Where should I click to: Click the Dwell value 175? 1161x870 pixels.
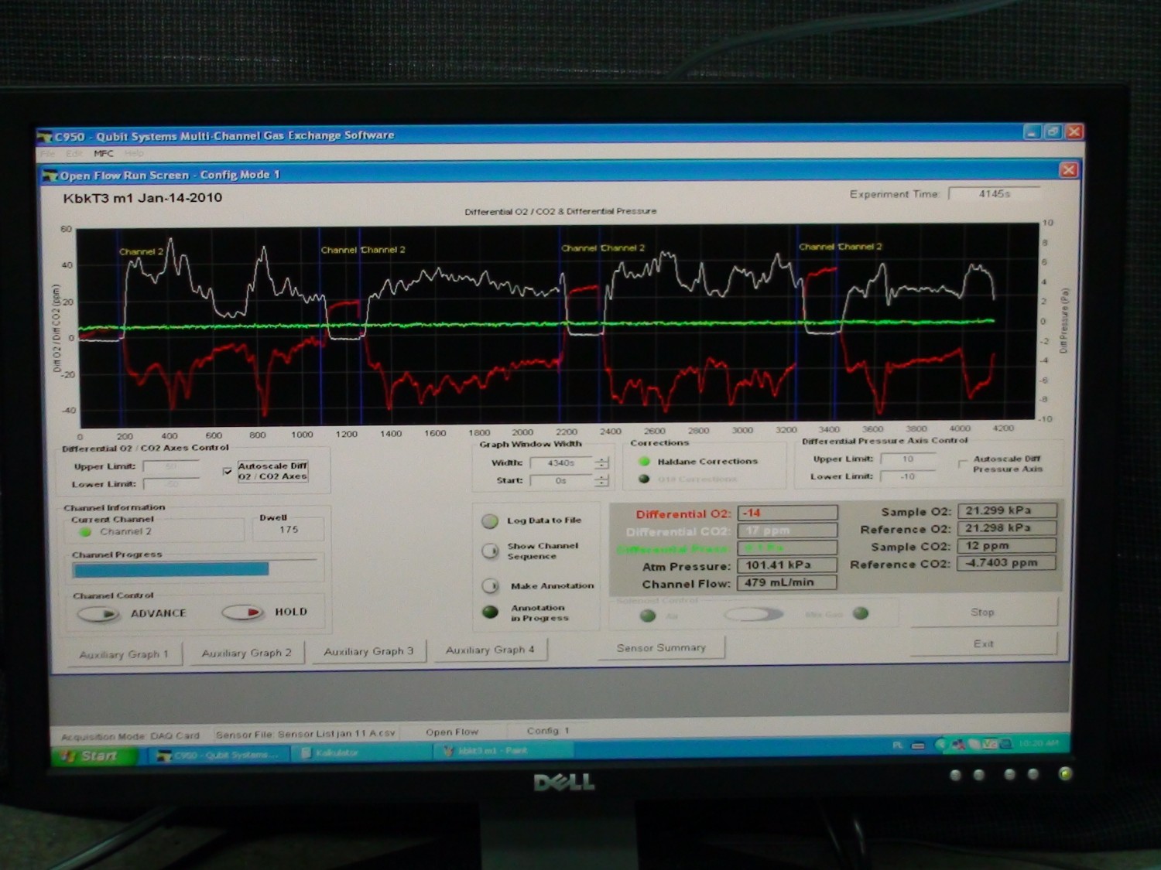[x=288, y=530]
